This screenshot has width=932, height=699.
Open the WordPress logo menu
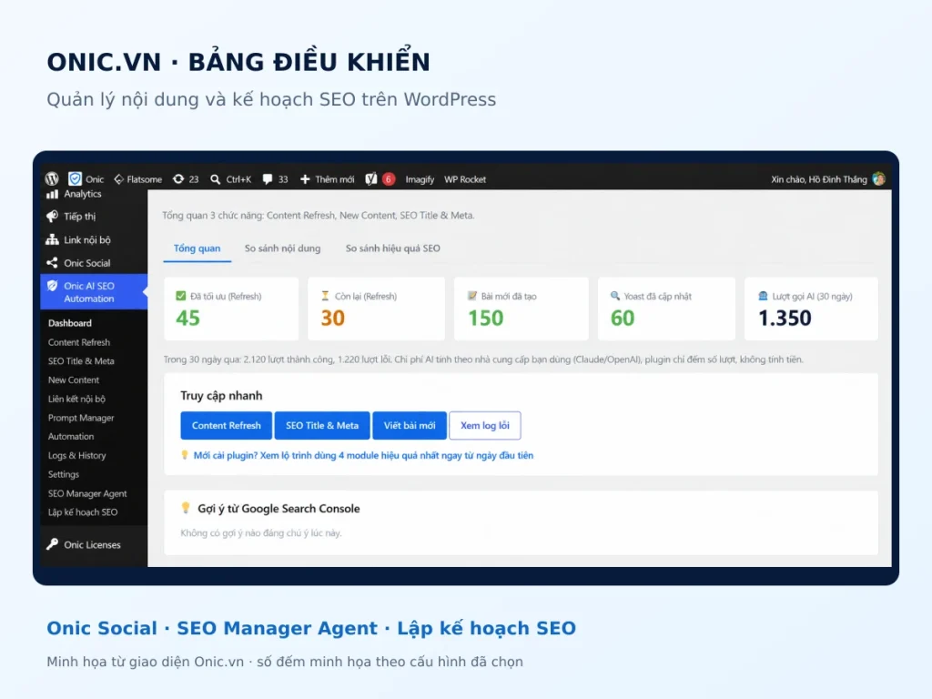52,179
